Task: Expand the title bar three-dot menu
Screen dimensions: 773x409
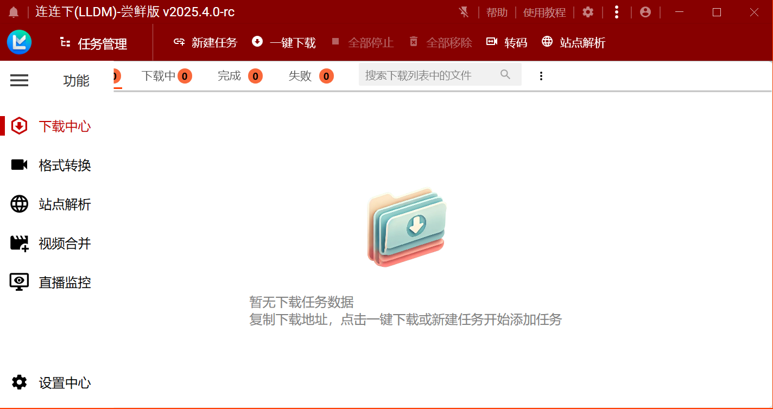Action: pos(616,12)
